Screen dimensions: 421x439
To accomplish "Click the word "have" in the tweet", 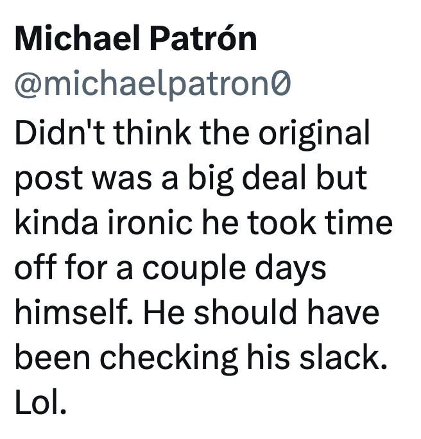I will [x=347, y=313].
